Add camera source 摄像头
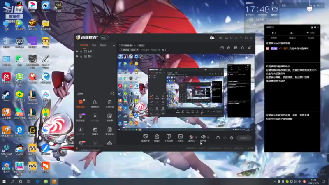Viewport: 329px width, 185px height. [157, 138]
